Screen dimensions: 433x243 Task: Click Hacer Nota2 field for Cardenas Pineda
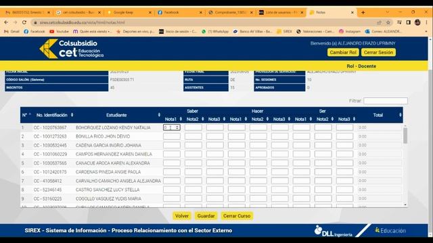(x=258, y=172)
